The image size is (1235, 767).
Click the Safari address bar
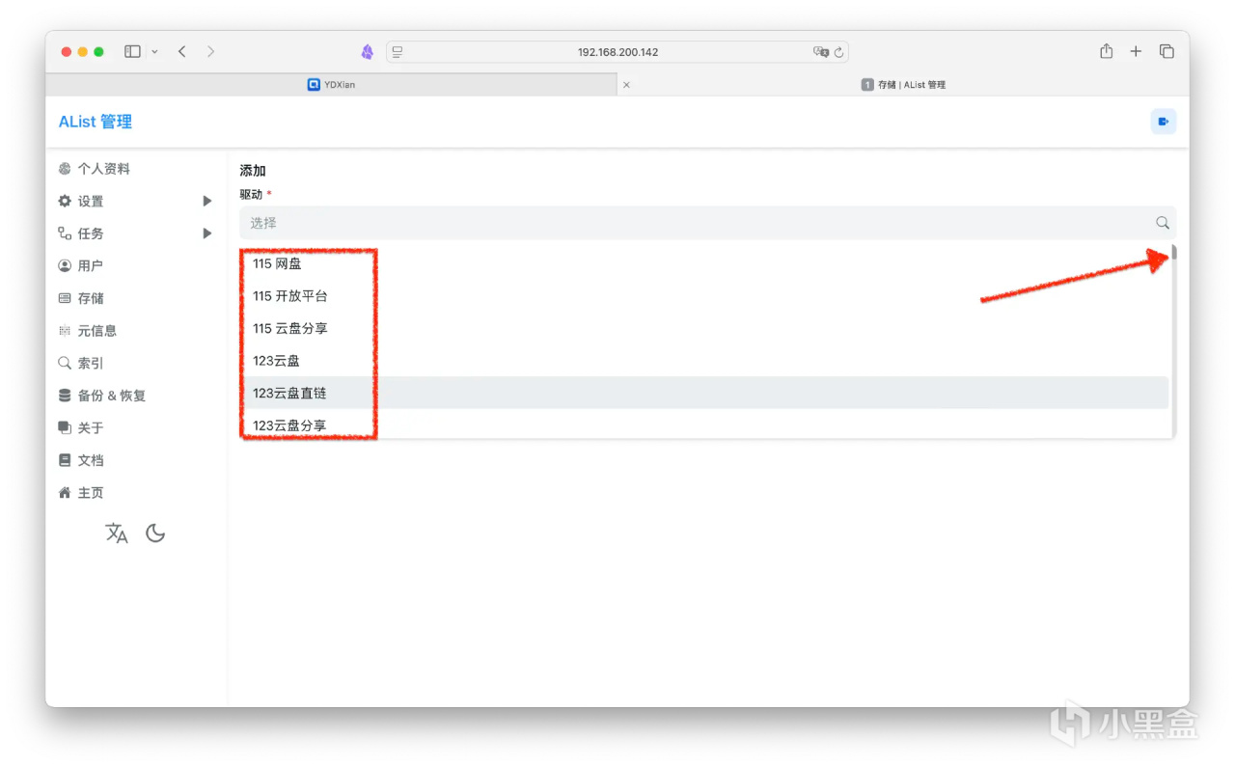pyautogui.click(x=617, y=52)
